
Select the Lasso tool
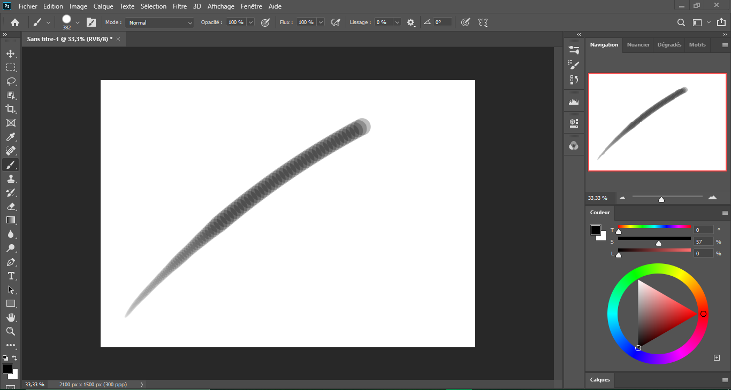[11, 81]
